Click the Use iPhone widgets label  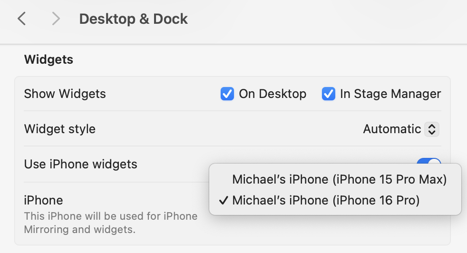click(x=80, y=164)
